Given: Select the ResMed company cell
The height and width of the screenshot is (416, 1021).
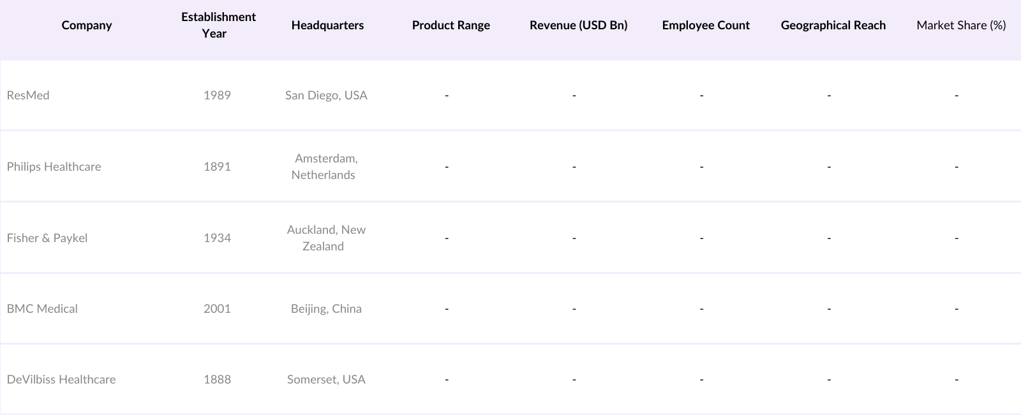Looking at the screenshot, I should [28, 96].
